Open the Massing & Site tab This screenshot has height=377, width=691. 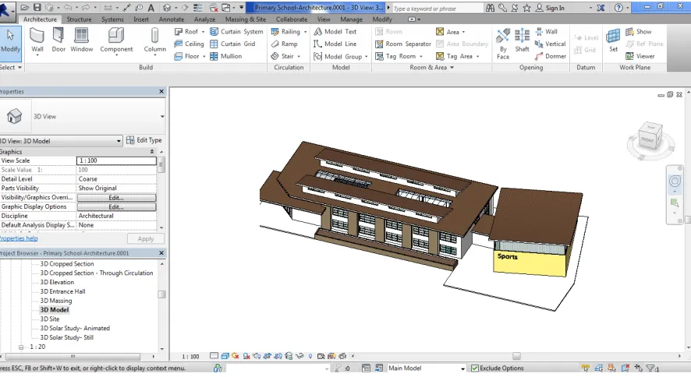coord(246,19)
